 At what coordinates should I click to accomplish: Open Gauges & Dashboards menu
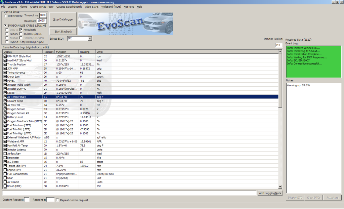tap(69, 7)
